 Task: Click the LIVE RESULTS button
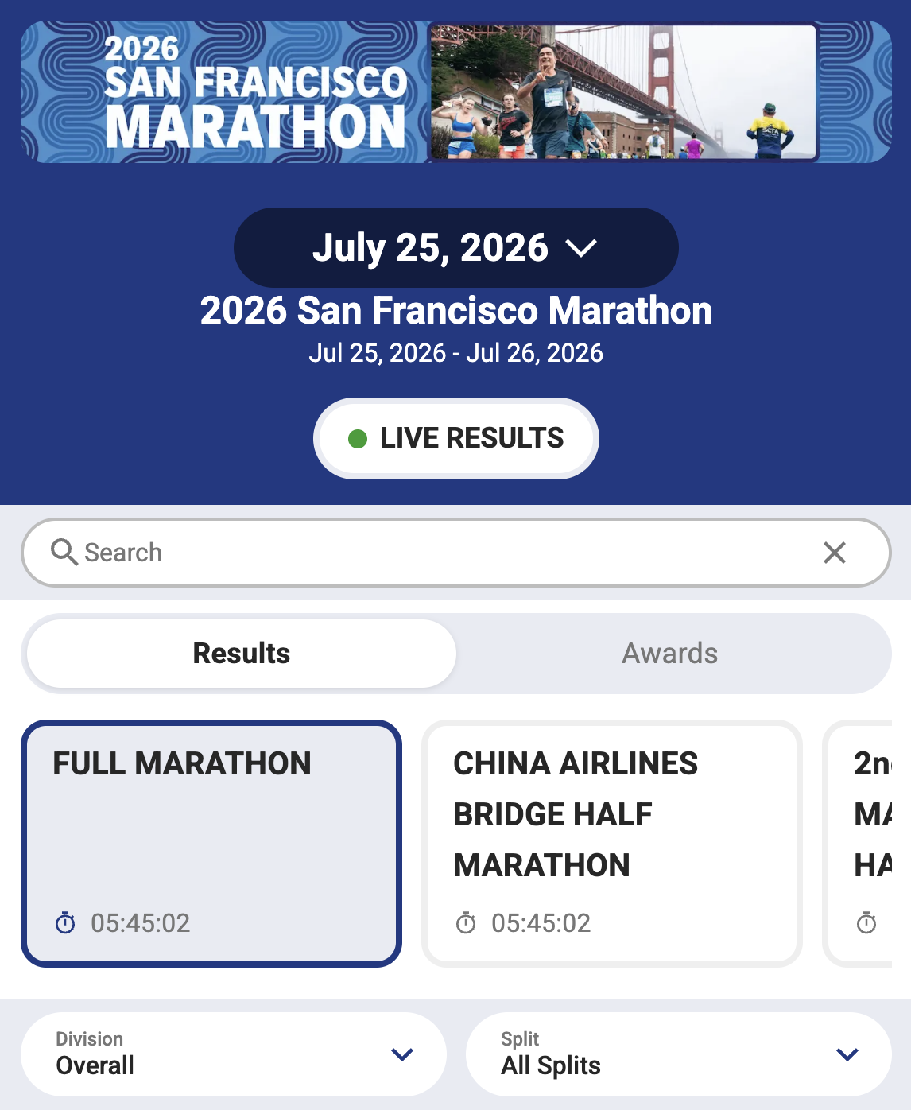(x=456, y=438)
